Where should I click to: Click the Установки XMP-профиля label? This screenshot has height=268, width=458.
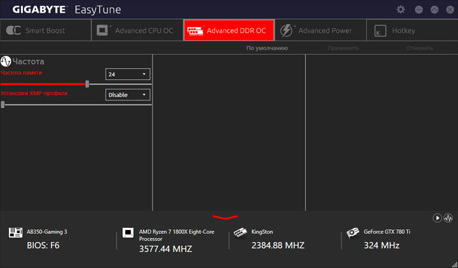point(34,93)
